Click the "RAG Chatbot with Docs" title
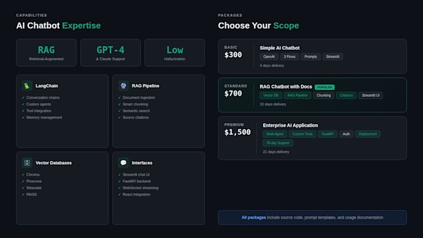 pos(286,87)
